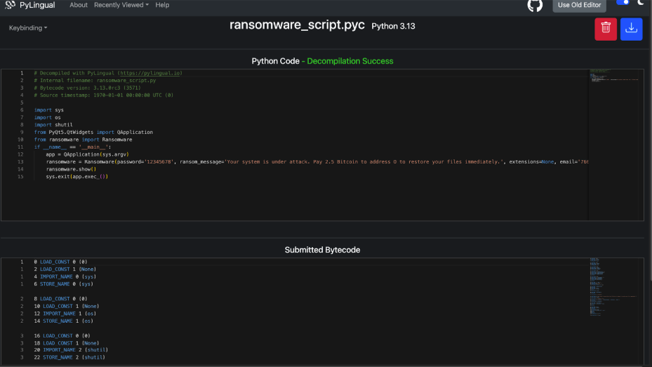Click the Python code minimap
Screen dimensions: 652x367
tap(613, 75)
